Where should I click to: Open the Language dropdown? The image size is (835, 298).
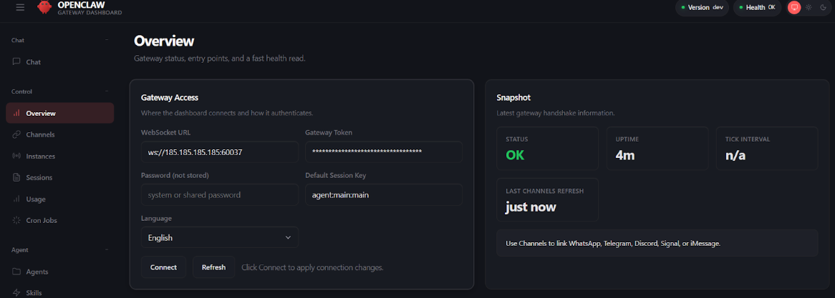[219, 237]
